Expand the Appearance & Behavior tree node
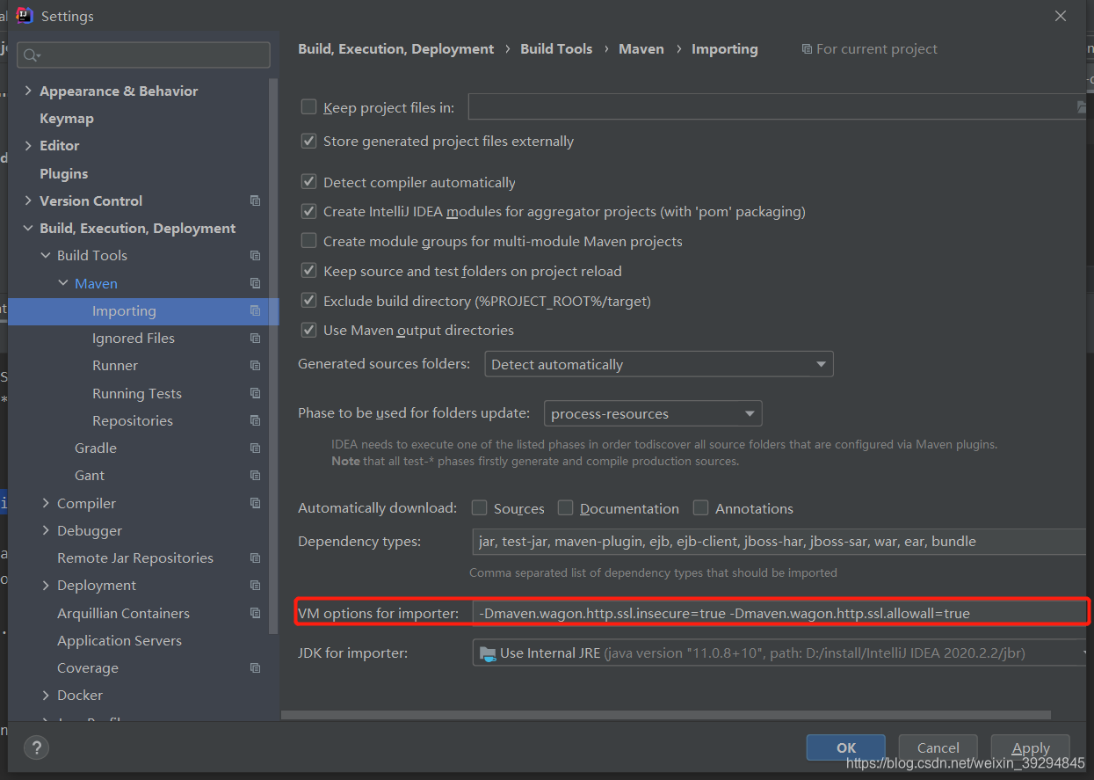The width and height of the screenshot is (1094, 780). [28, 90]
